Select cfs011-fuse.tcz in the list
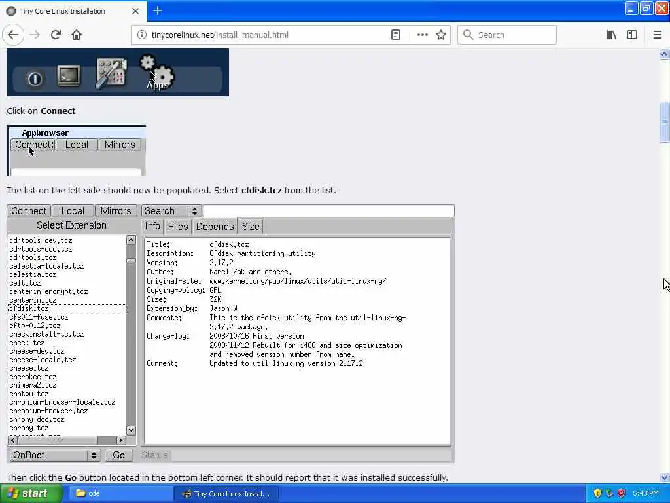The width and height of the screenshot is (670, 503). pos(67,317)
